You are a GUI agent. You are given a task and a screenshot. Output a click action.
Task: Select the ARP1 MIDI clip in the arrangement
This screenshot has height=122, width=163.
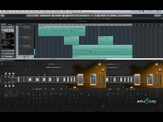tap(62, 31)
